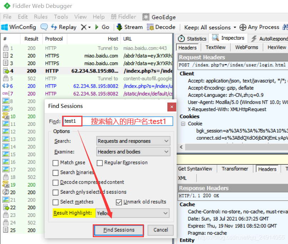Enable the Search binaries checkbox
The height and width of the screenshot is (244, 288).
coord(55,173)
